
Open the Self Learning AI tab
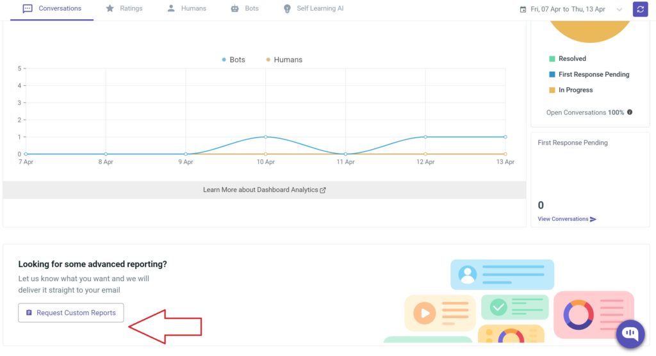click(313, 8)
